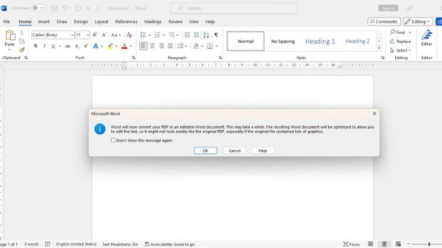Decrease paragraph indent
Viewport: 442px width, 248px height.
coord(187,35)
